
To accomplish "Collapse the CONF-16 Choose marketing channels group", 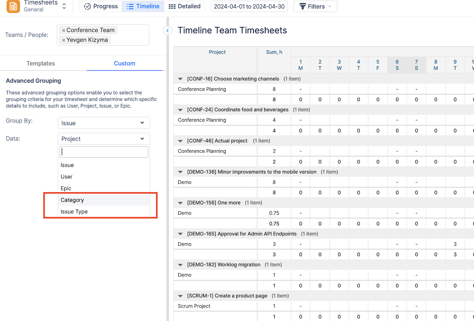I will coord(180,79).
